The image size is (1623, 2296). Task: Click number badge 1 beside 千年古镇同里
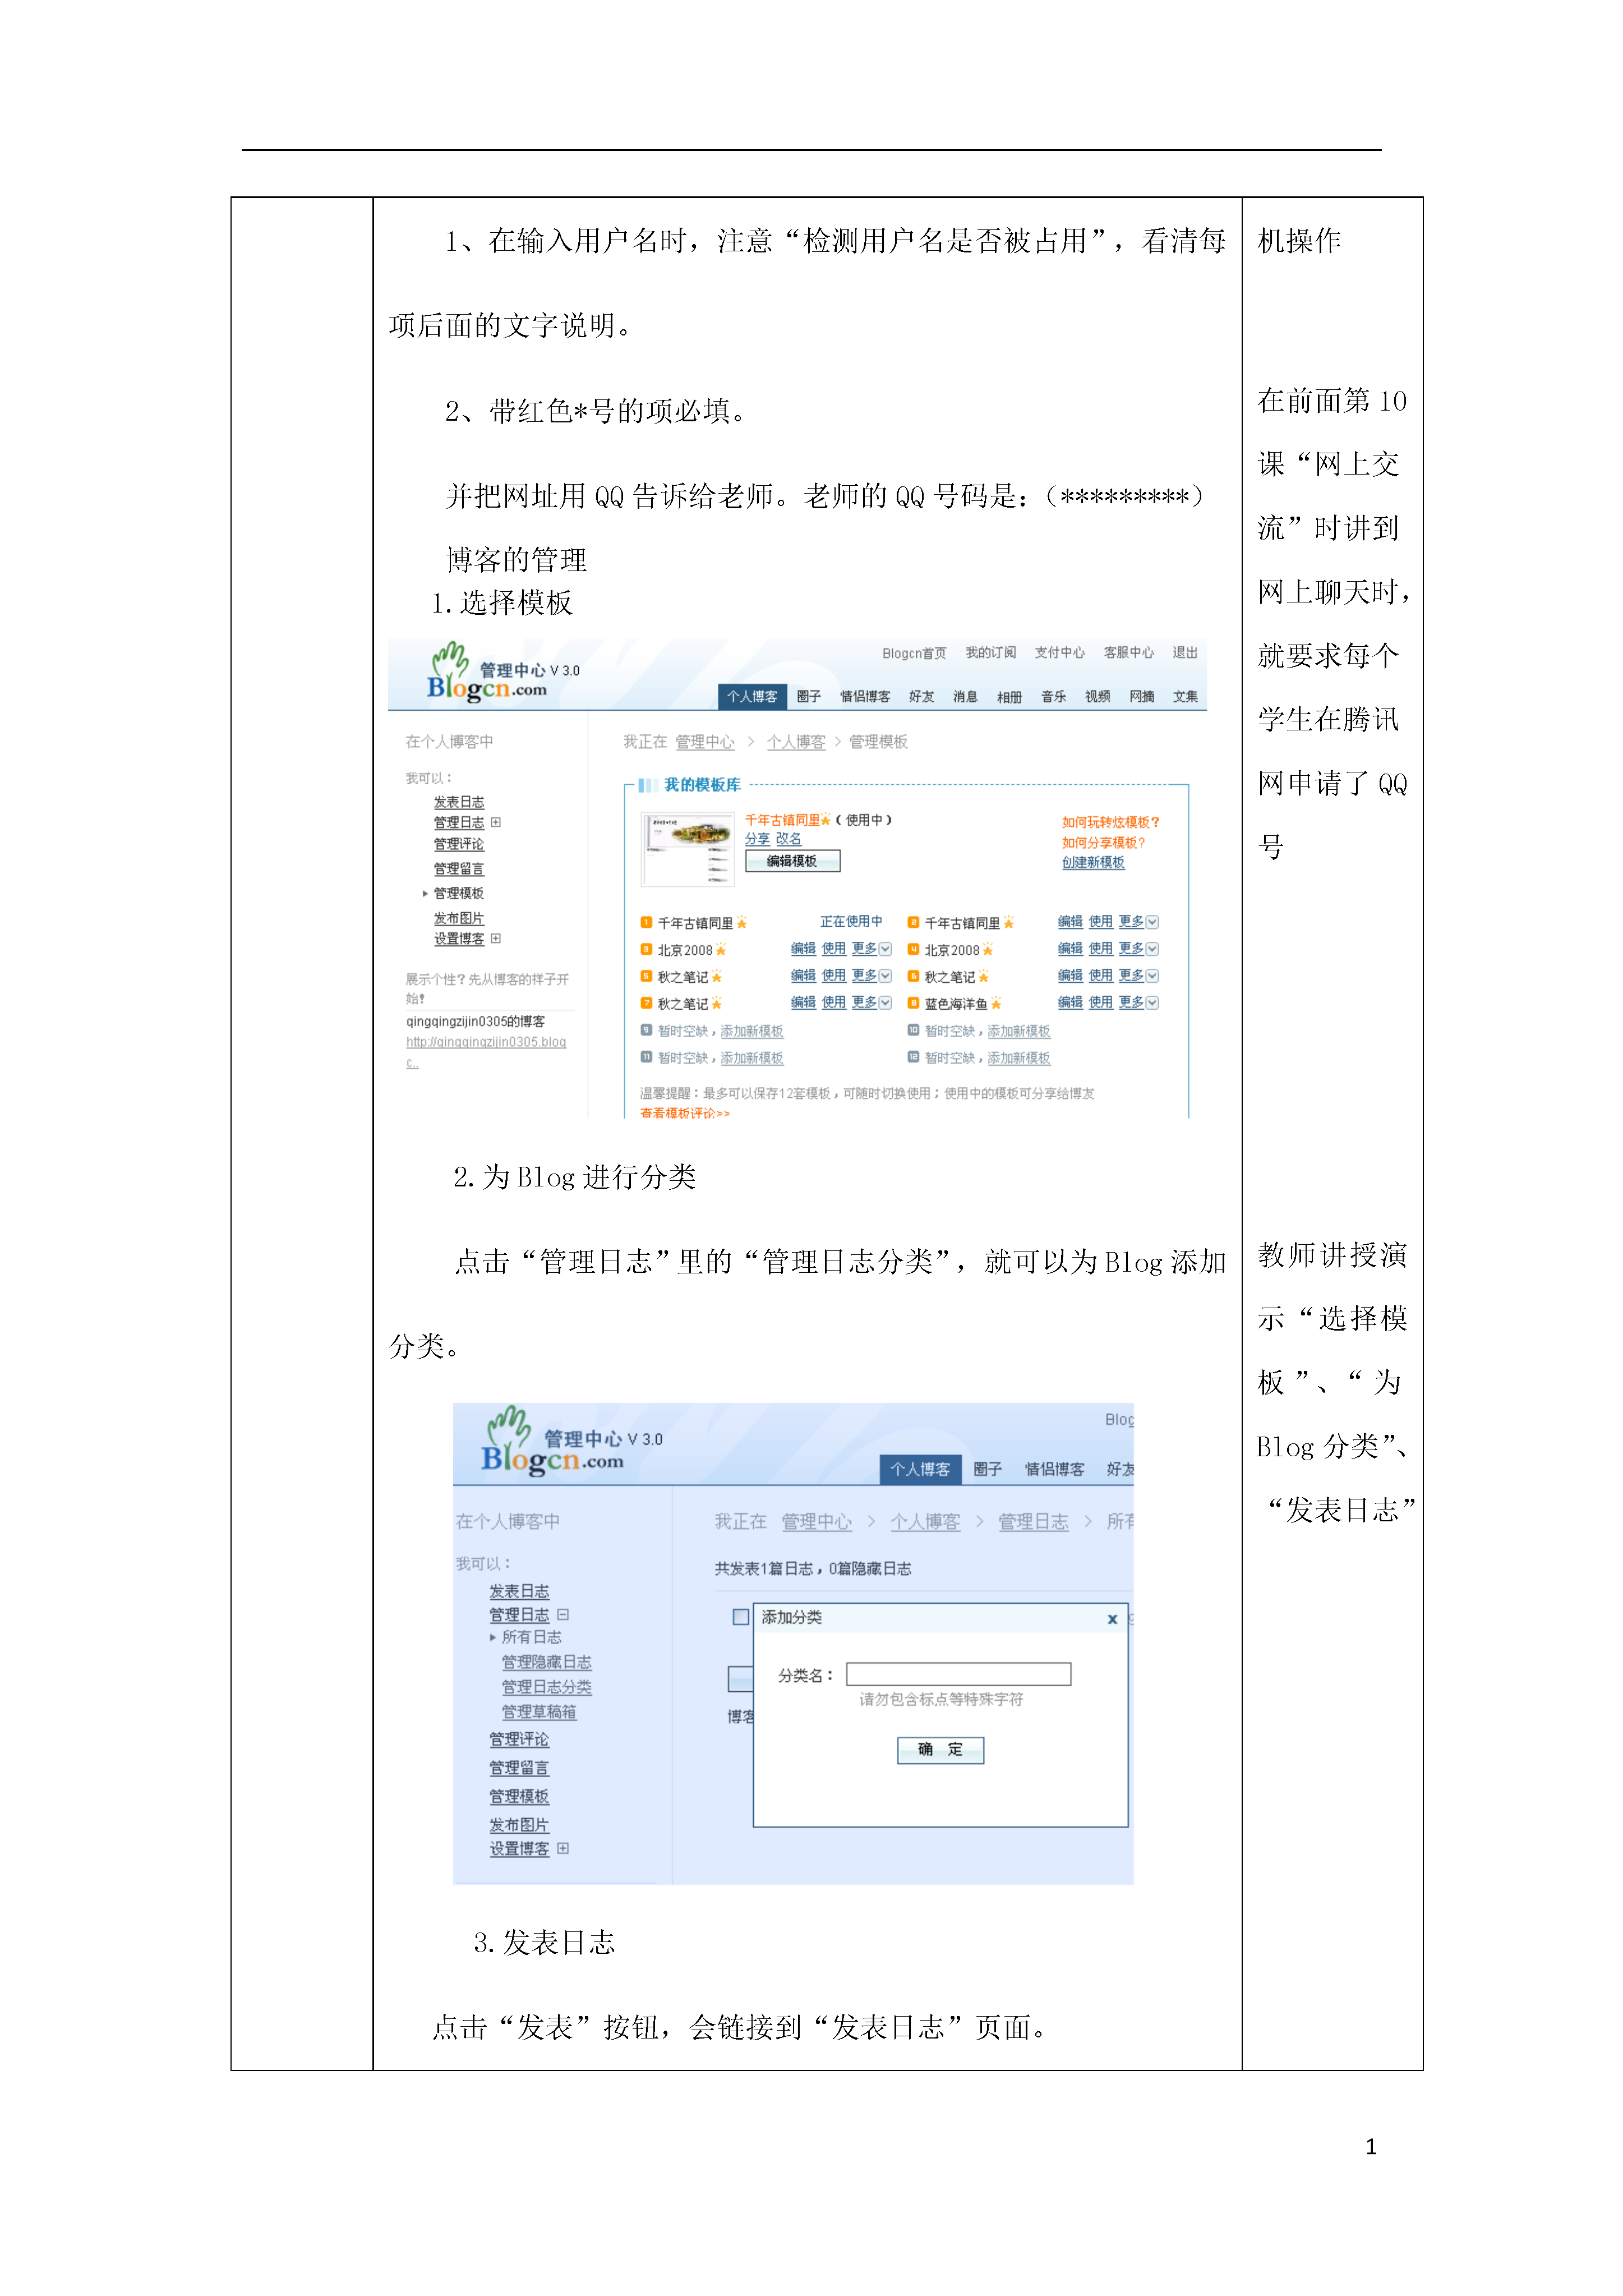point(646,922)
